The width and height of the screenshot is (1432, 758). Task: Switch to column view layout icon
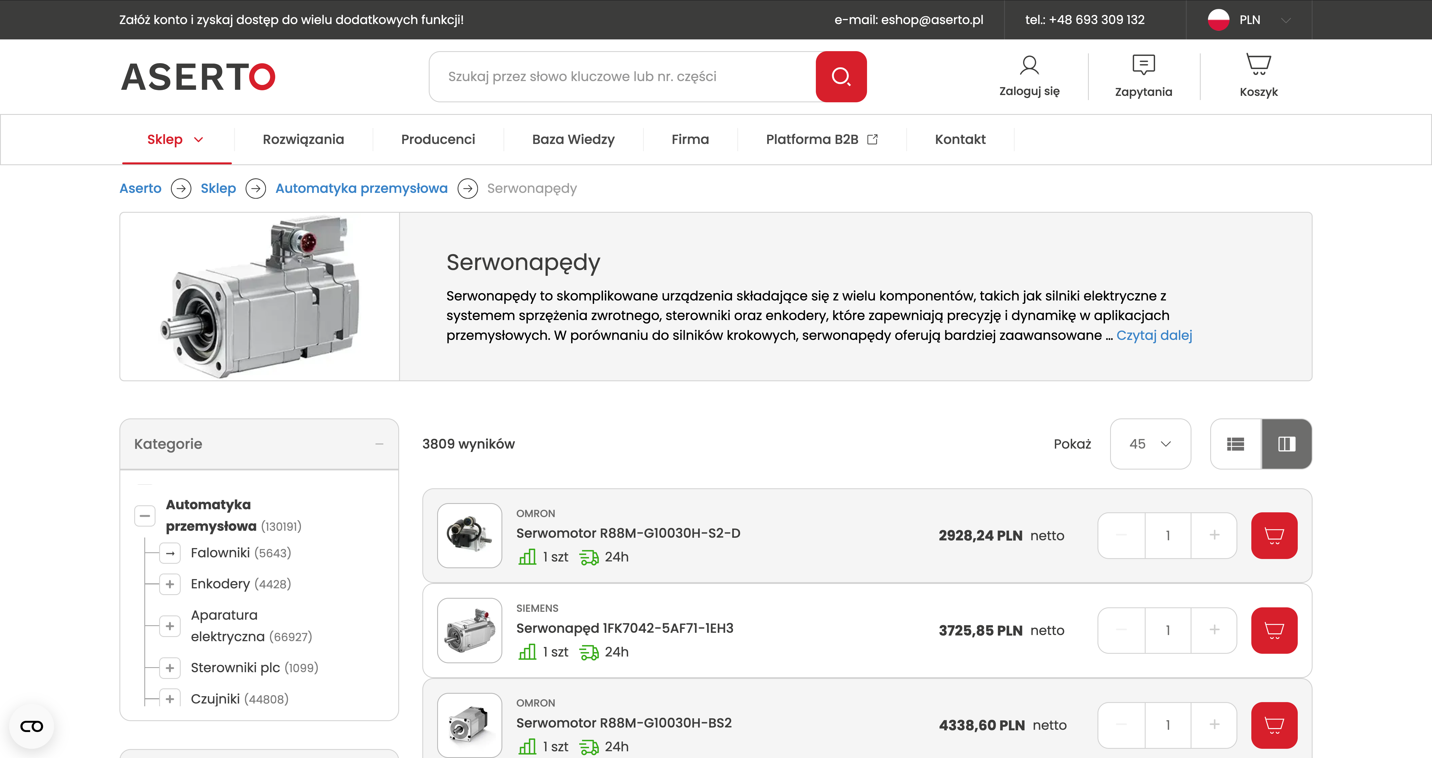1286,444
